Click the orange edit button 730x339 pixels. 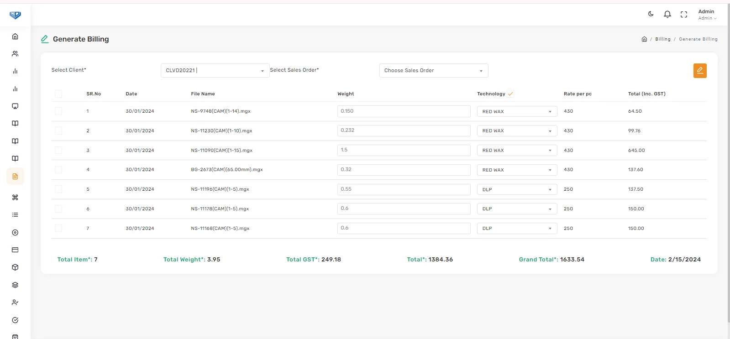click(x=699, y=71)
